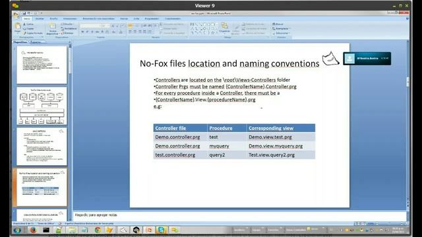This screenshot has width=422, height=237.
Task: Open the slide Diseño layout dropdown
Action: tap(67, 24)
